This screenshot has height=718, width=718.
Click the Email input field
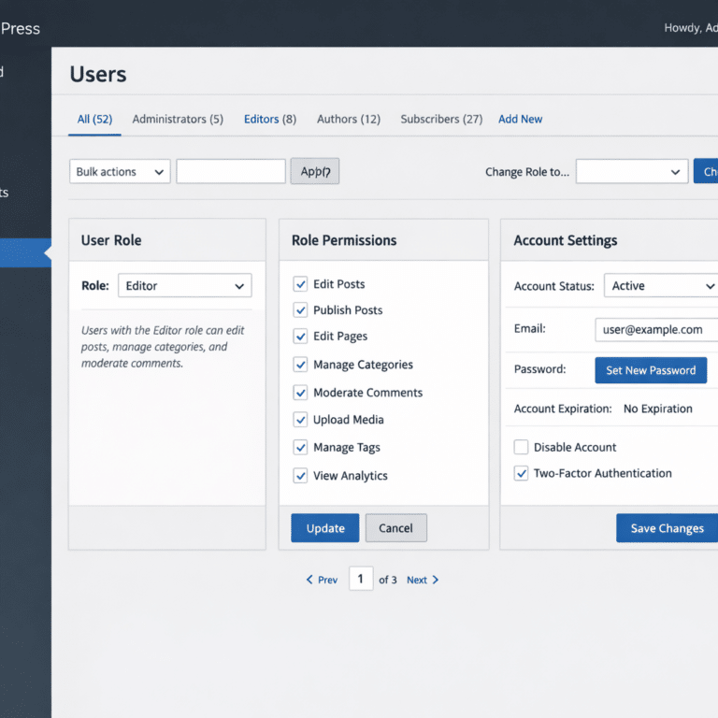(656, 330)
